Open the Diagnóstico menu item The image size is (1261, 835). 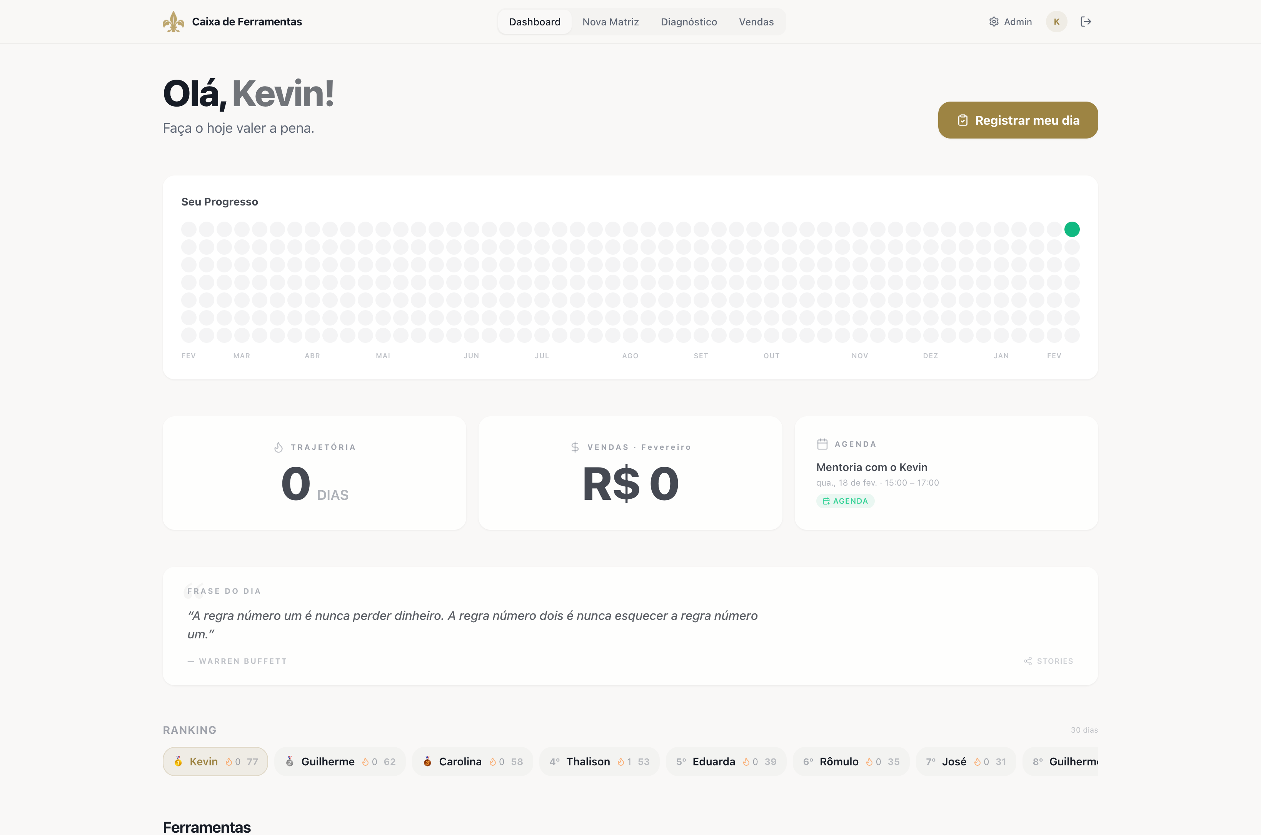click(x=689, y=22)
